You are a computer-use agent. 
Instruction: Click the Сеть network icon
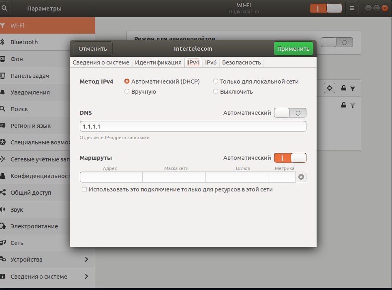coord(2,243)
